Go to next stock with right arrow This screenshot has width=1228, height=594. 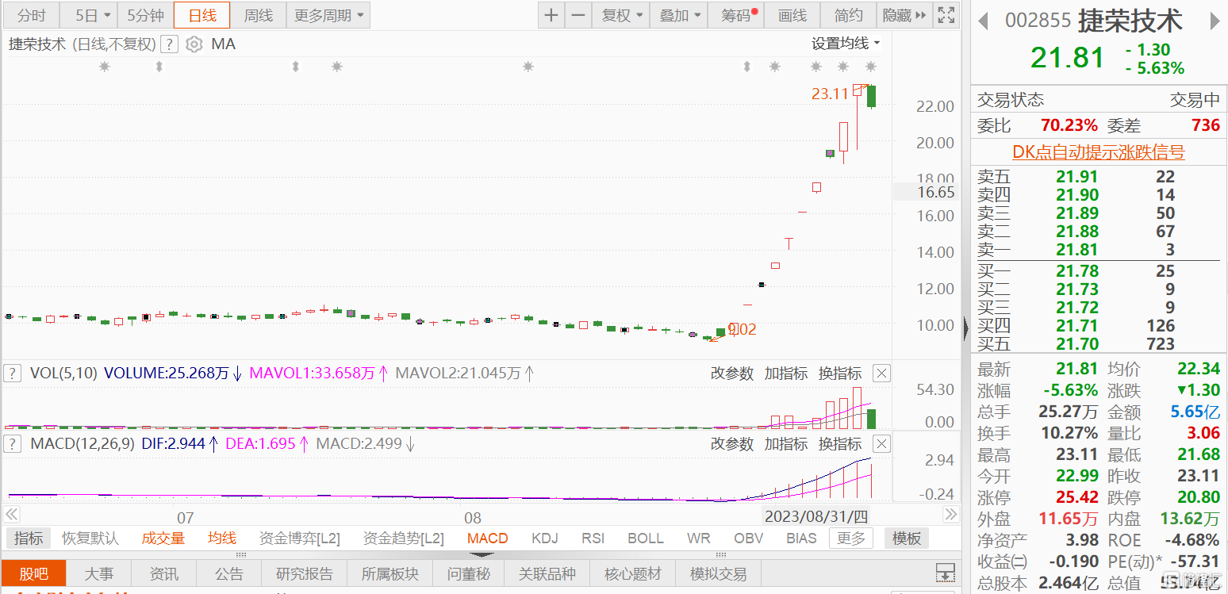1214,21
